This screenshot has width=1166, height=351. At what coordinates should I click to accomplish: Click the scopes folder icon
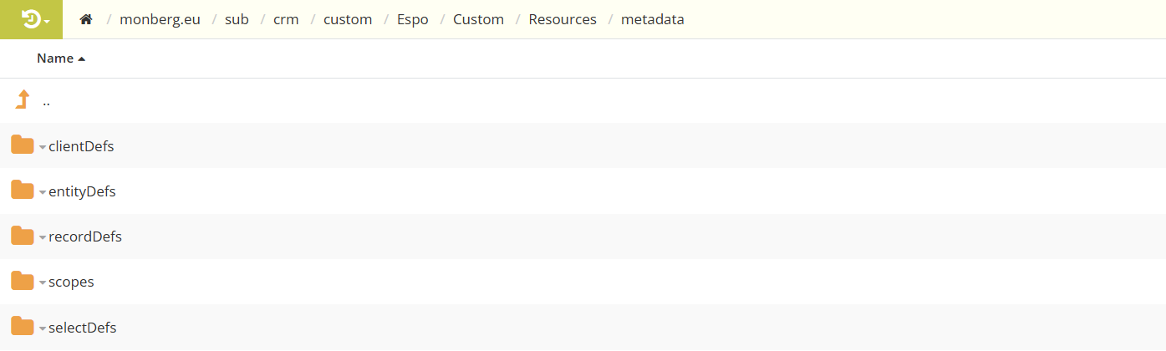click(x=23, y=281)
